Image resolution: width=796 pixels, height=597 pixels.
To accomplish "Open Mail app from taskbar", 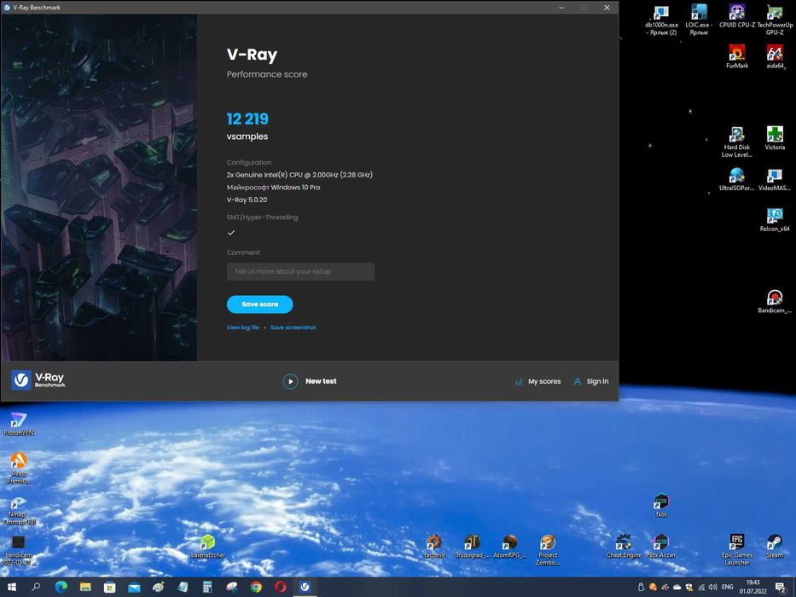I will click(x=134, y=588).
